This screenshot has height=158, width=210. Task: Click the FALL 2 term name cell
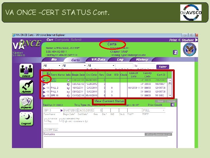tap(55, 88)
